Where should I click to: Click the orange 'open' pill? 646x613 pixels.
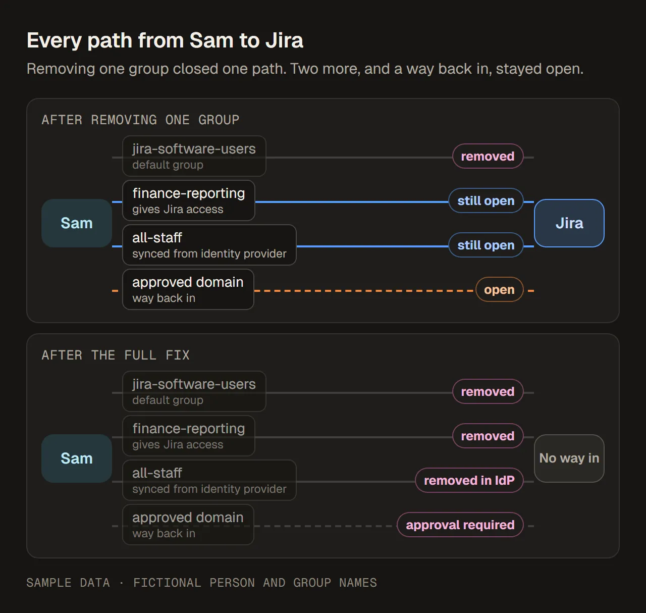click(x=500, y=289)
